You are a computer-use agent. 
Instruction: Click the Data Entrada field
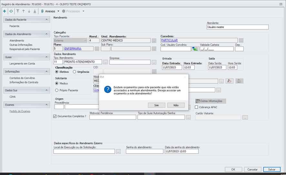172,68
